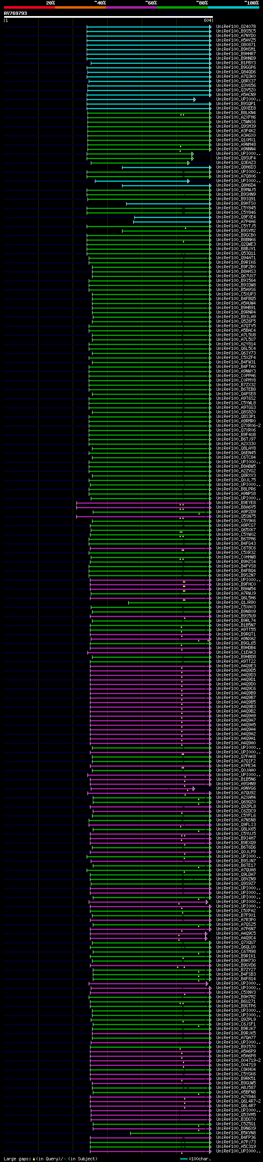Click the cyan ~100% identity legend bar
This screenshot has width=263, height=1162.
[x=233, y=7]
